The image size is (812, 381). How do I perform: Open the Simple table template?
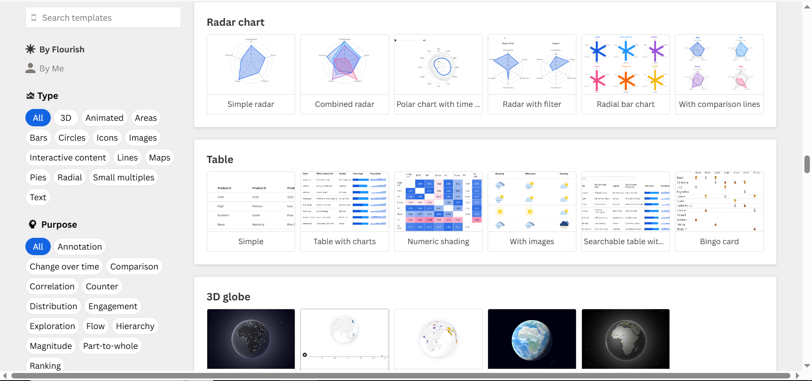coord(251,212)
